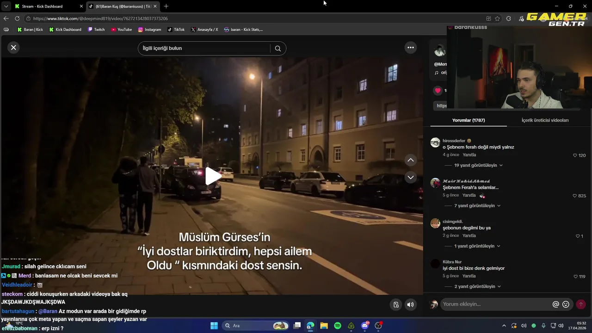Open cisimgeldi. commenter avatar
Screen dimensions: 592x333
pos(435,223)
